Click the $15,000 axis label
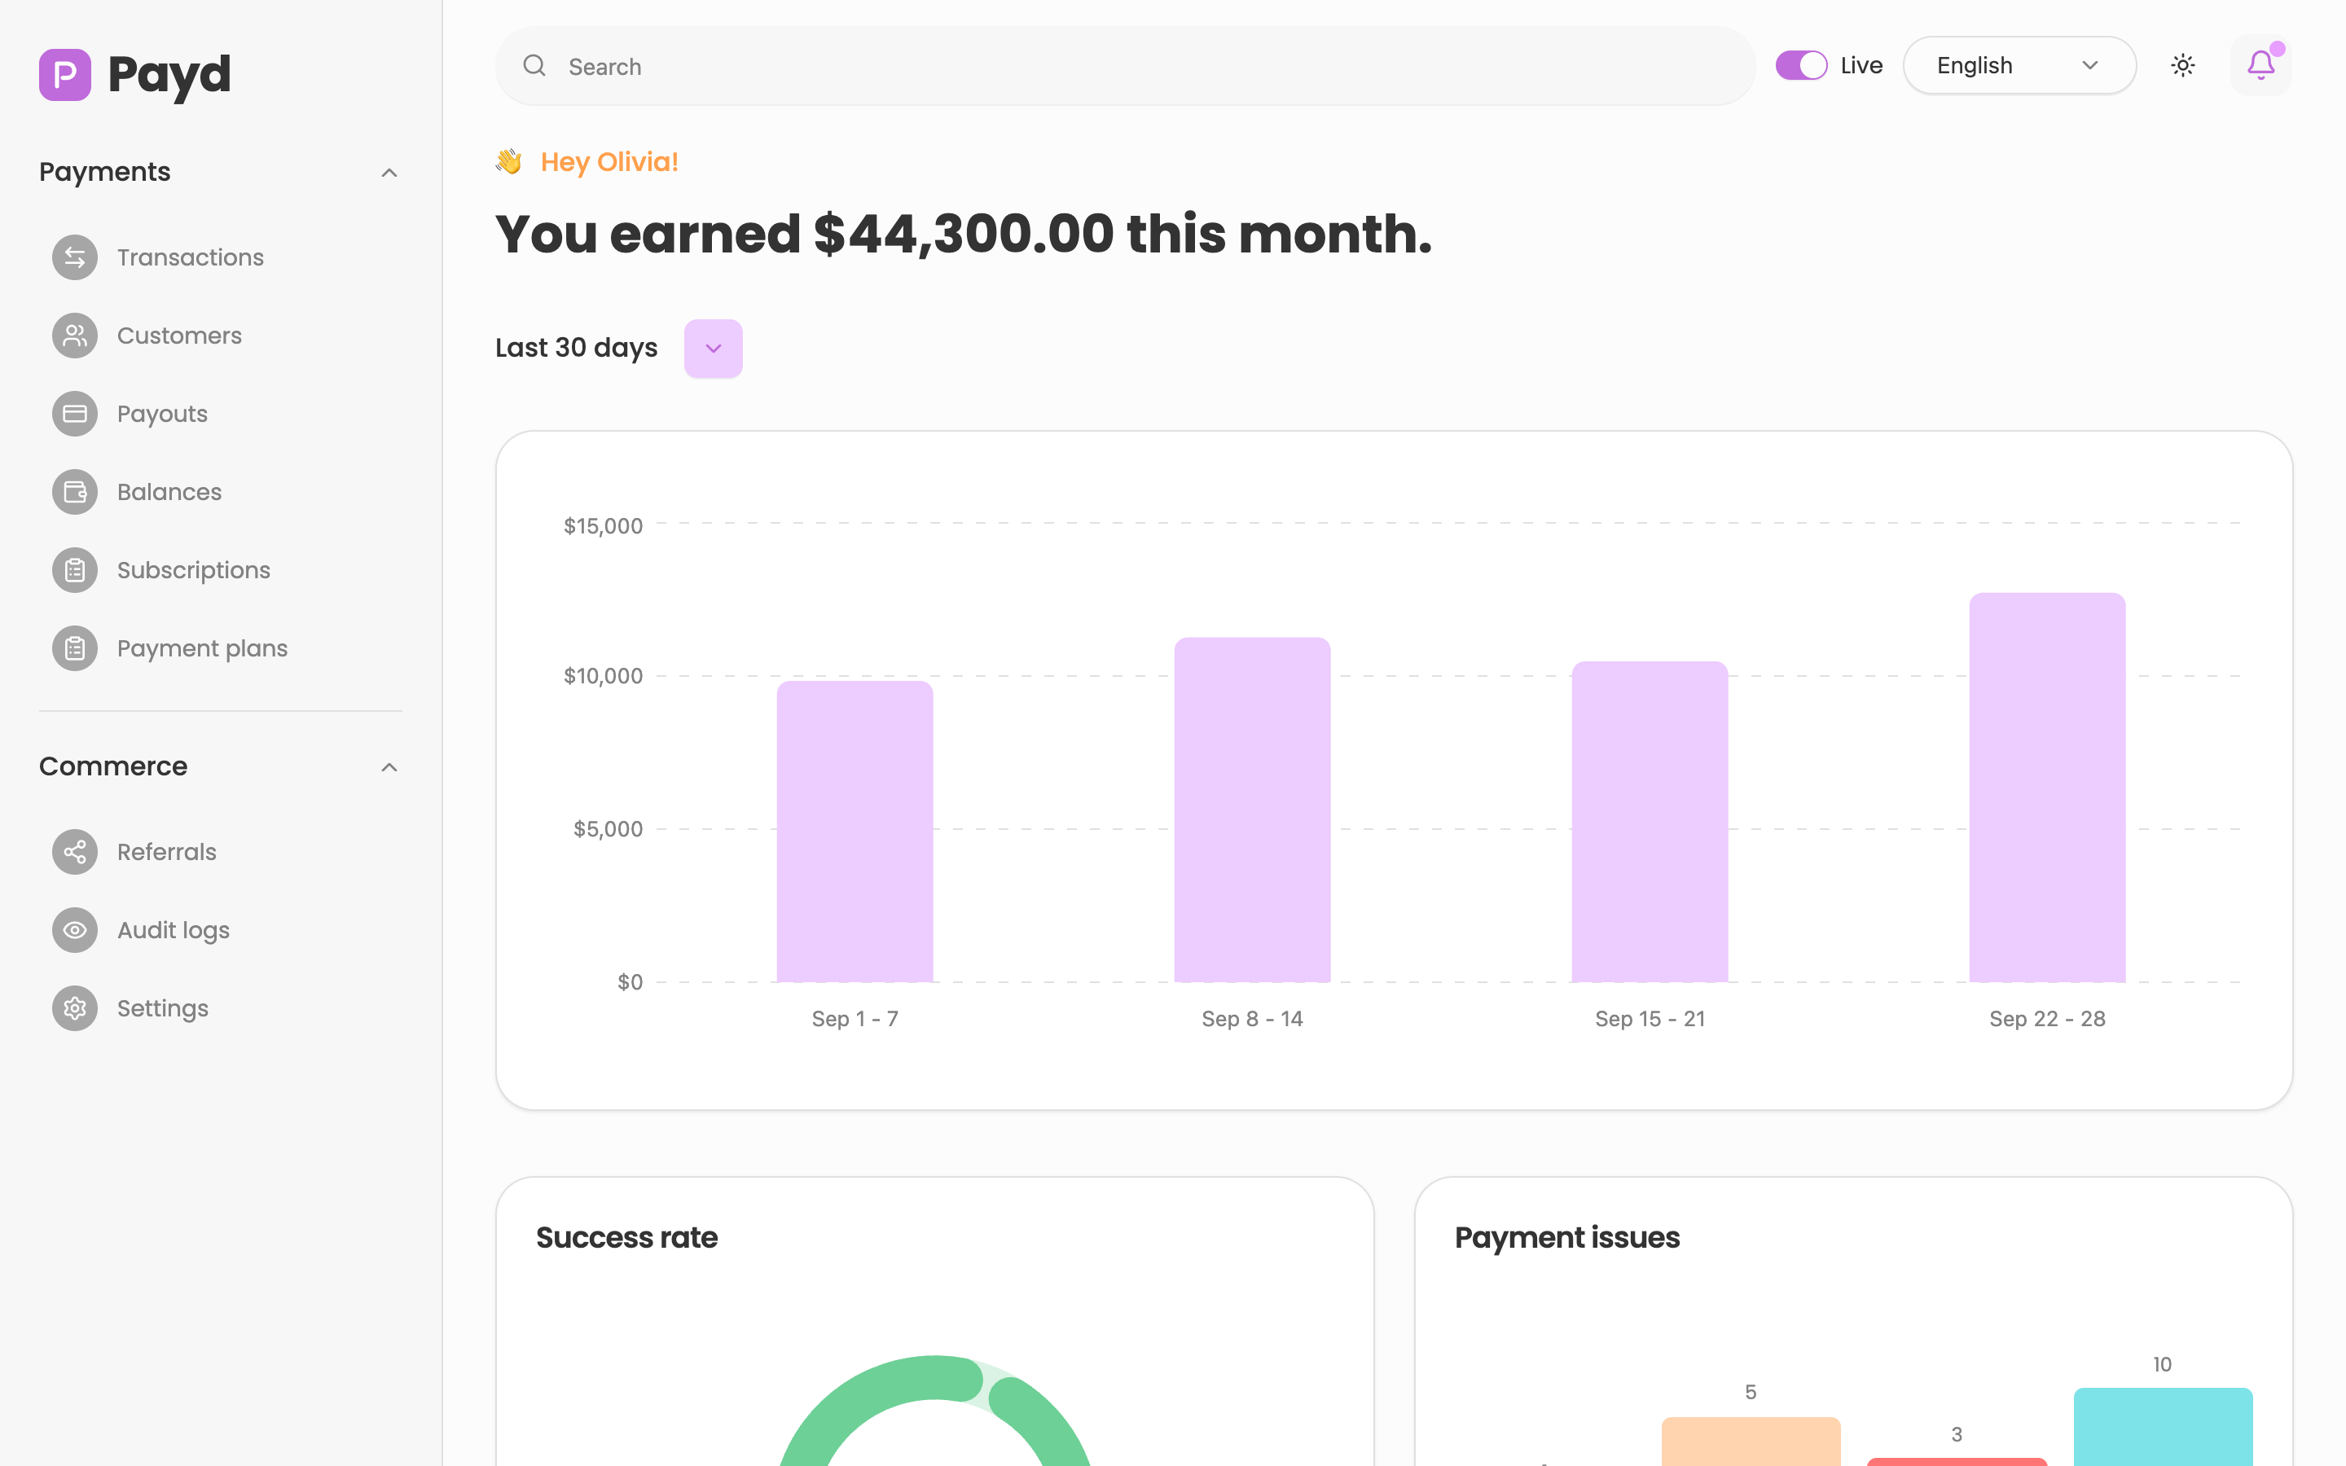Screen dimensions: 2346x1466 click(x=602, y=525)
